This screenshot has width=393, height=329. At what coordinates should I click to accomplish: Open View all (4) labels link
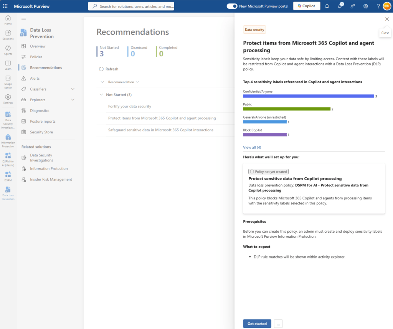252,148
